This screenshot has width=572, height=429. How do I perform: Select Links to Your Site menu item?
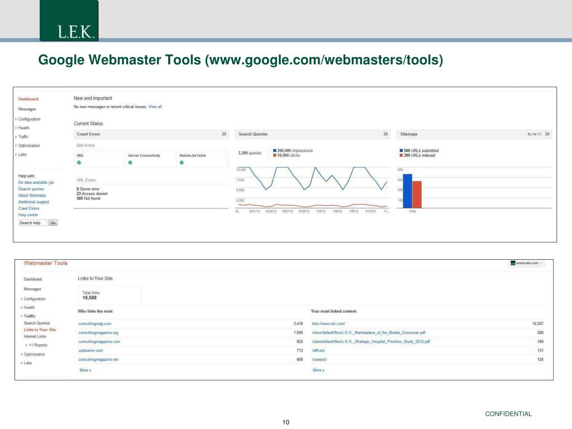click(40, 330)
